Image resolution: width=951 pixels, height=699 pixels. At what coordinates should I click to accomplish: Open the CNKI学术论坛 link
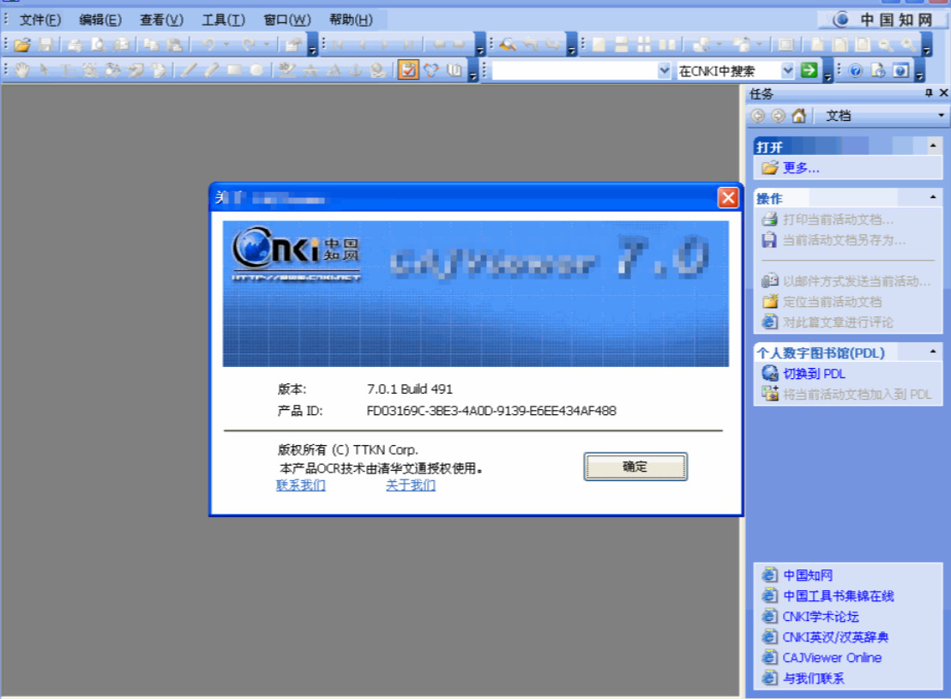click(x=821, y=617)
